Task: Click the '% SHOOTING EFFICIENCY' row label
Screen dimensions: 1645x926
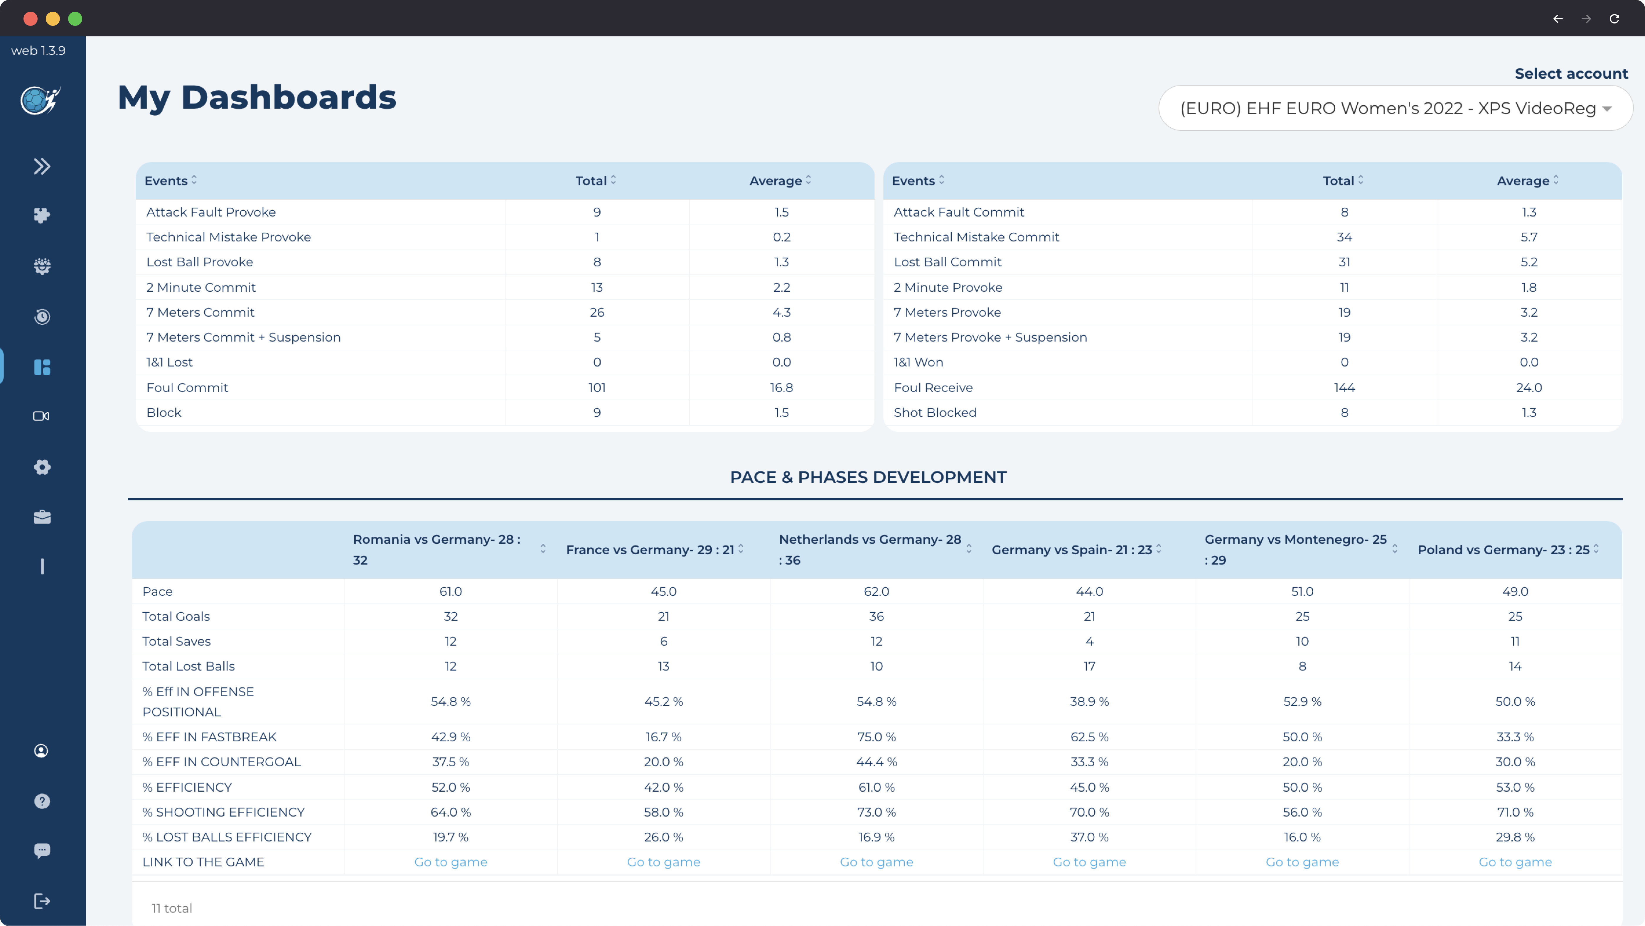Action: [x=223, y=812]
